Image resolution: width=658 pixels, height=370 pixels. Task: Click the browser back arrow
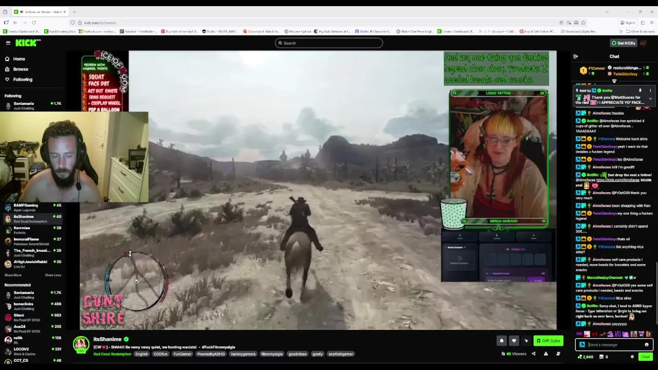[15, 23]
